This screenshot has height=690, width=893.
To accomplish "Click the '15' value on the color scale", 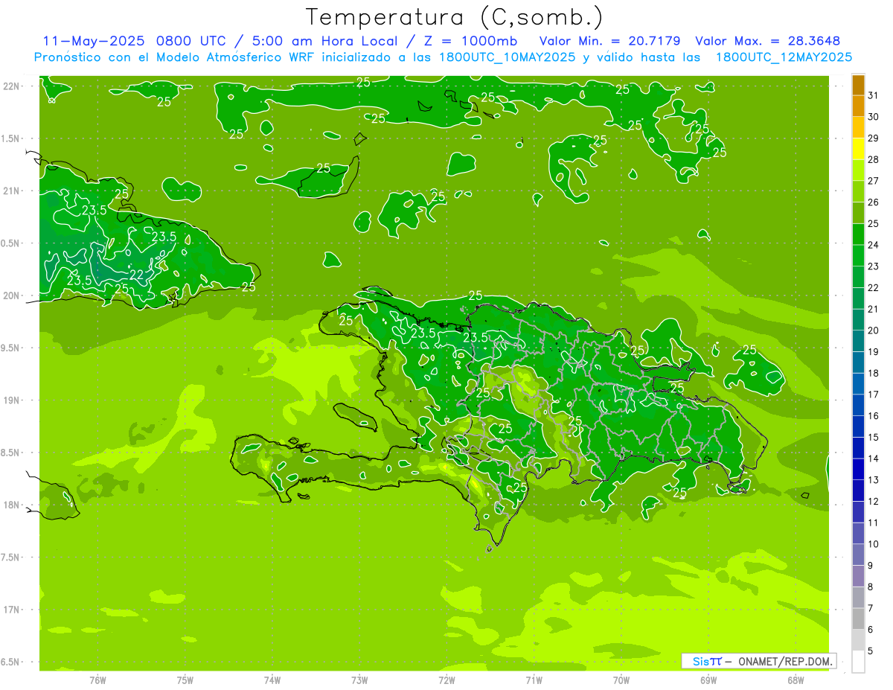I will point(874,437).
